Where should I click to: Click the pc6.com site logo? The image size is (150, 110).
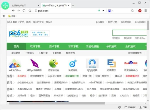[x=19, y=33]
